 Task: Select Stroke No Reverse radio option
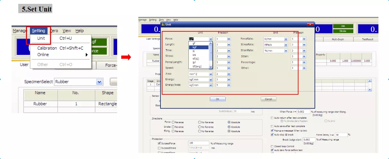[x=200, y=127]
